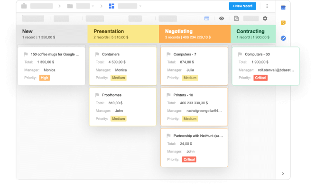Select the blue board view icon
The image size is (316, 189).
coord(112,6)
